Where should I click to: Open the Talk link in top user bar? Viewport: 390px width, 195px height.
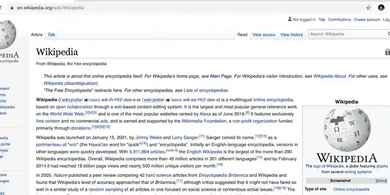[322, 19]
